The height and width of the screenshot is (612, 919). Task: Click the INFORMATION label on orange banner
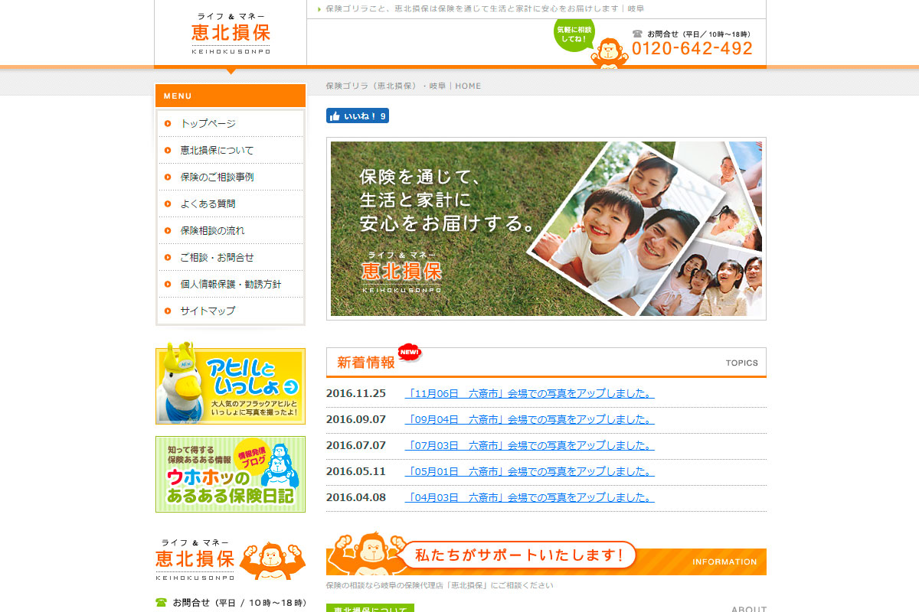tap(724, 562)
